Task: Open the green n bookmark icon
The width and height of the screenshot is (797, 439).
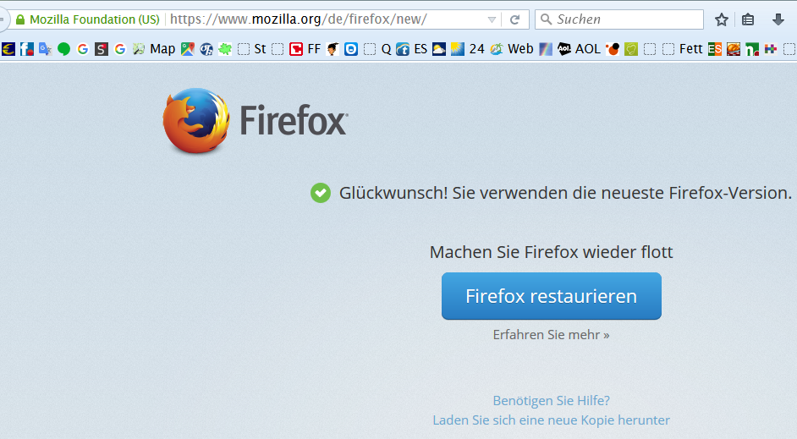Action: (752, 49)
